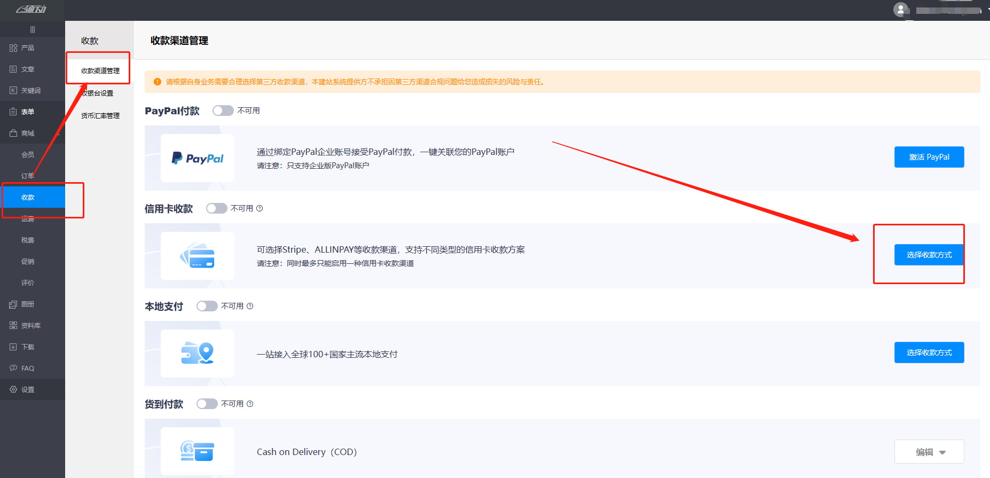Open the 货币汇率管理 submenu item
Screen dimensions: 990x478
pyautogui.click(x=100, y=115)
